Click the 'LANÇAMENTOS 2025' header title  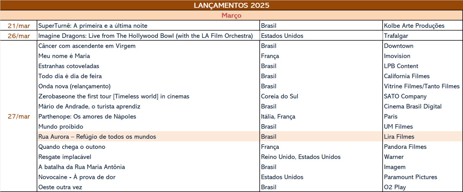point(231,5)
